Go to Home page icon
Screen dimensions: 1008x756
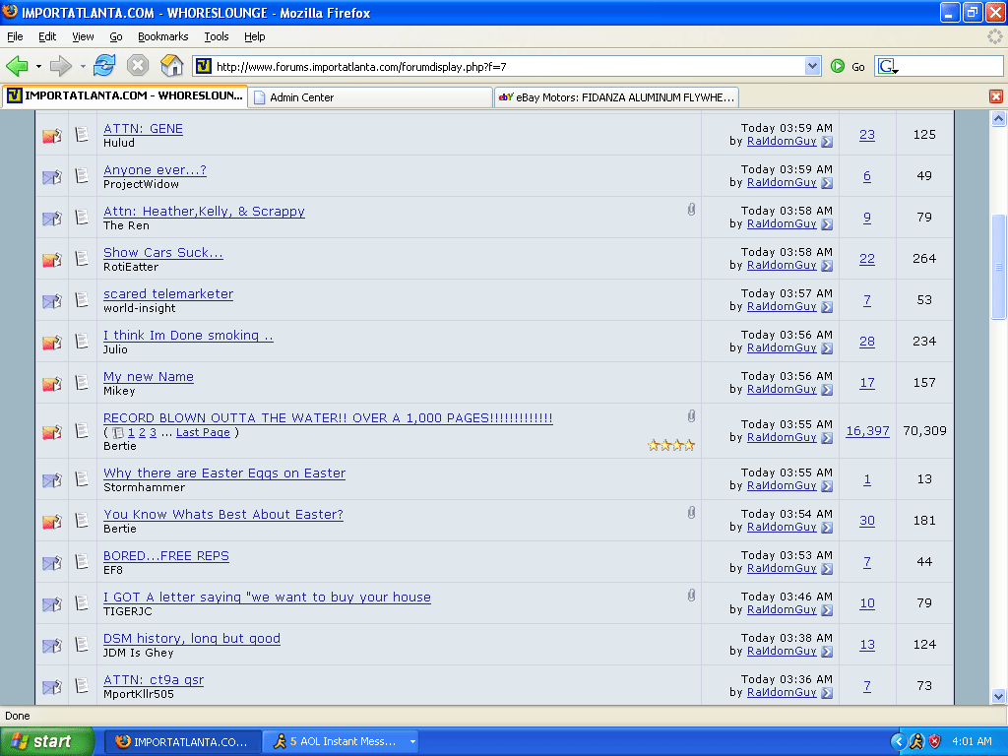pyautogui.click(x=171, y=66)
